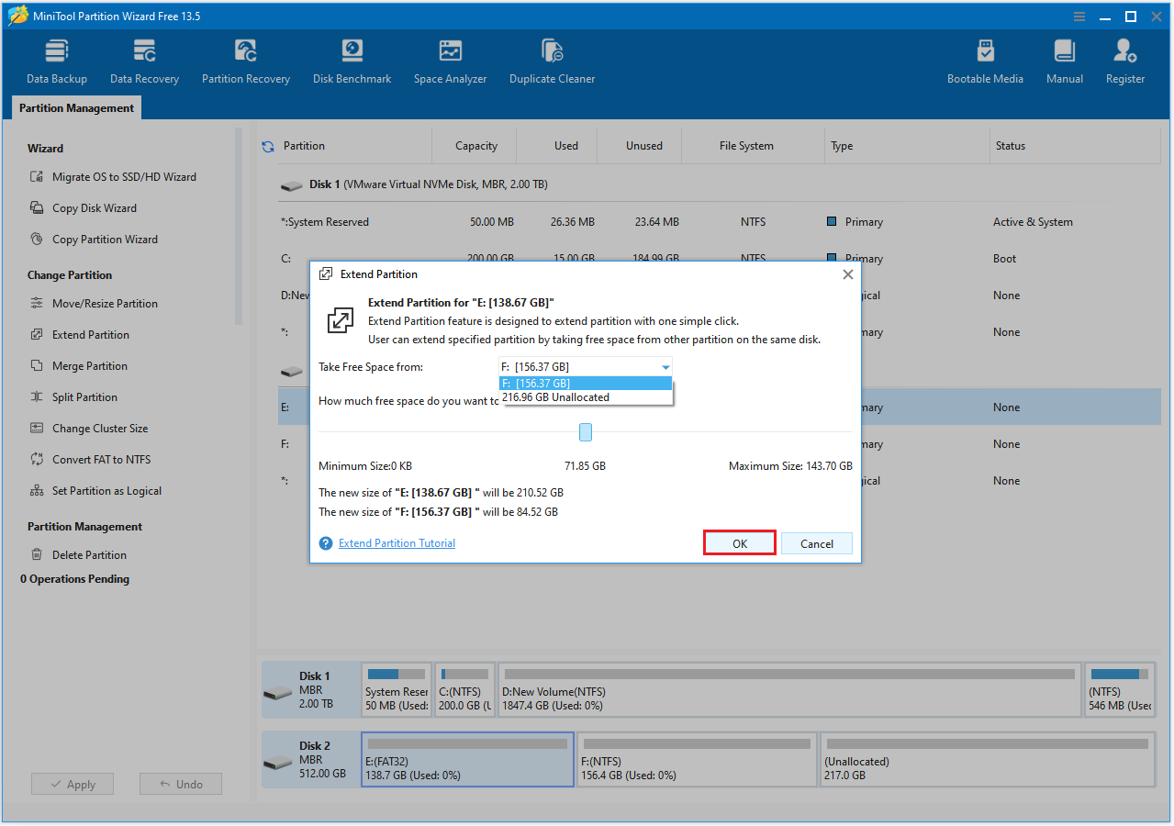The width and height of the screenshot is (1174, 826).
Task: Select the Migrate OS to SSD/HD Wizard
Action: coord(101,176)
